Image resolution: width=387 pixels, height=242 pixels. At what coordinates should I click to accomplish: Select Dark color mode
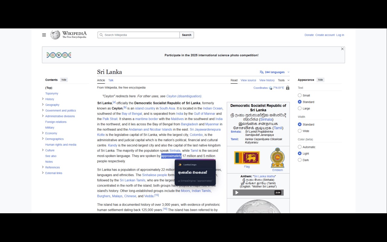point(300,160)
